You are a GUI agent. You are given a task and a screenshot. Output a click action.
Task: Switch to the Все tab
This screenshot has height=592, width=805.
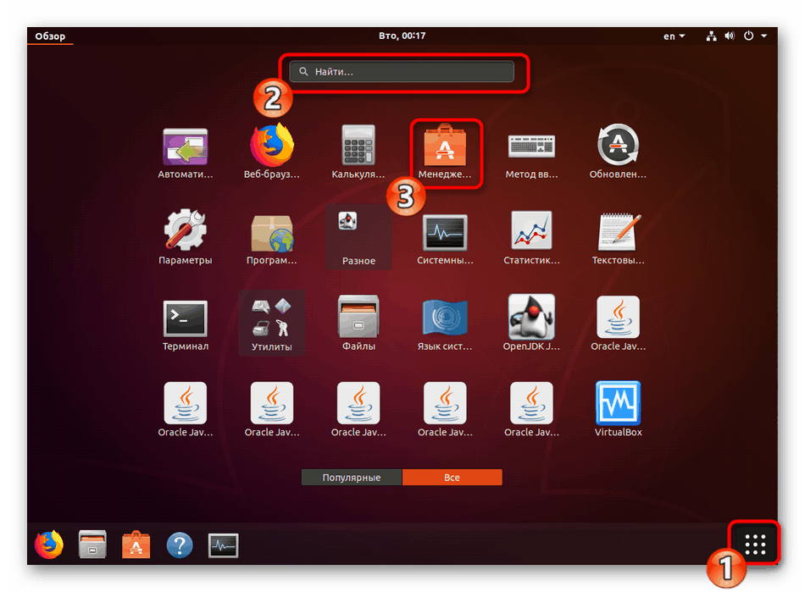(452, 478)
